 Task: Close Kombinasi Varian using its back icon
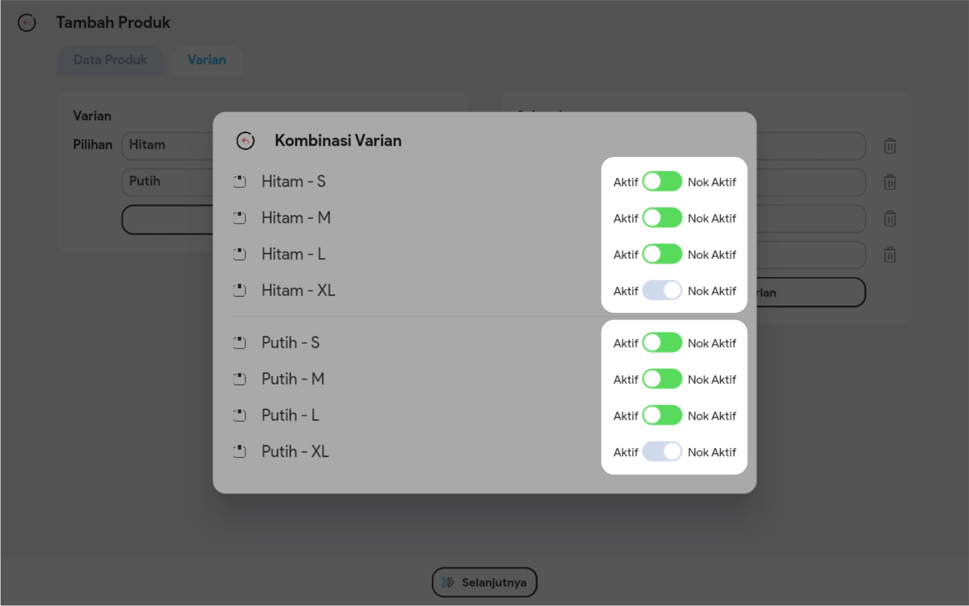pyautogui.click(x=245, y=141)
